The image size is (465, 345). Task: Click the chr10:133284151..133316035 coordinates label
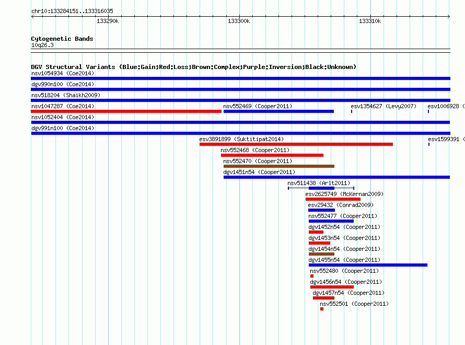[72, 11]
